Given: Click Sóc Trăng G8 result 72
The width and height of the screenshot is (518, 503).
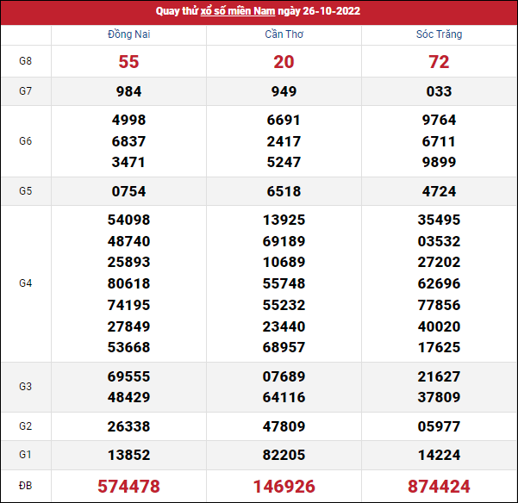Looking at the screenshot, I should (x=439, y=62).
